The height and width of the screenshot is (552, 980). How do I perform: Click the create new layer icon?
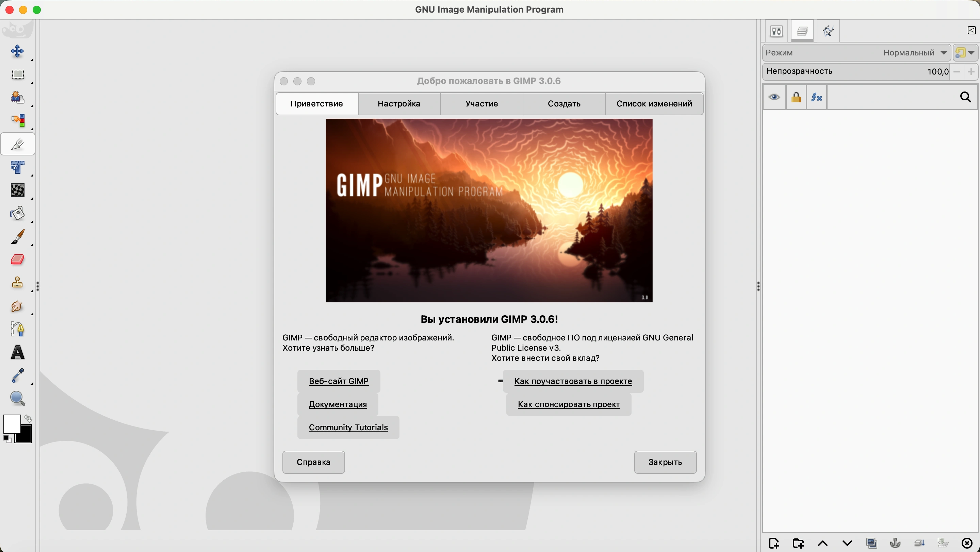pos(774,543)
